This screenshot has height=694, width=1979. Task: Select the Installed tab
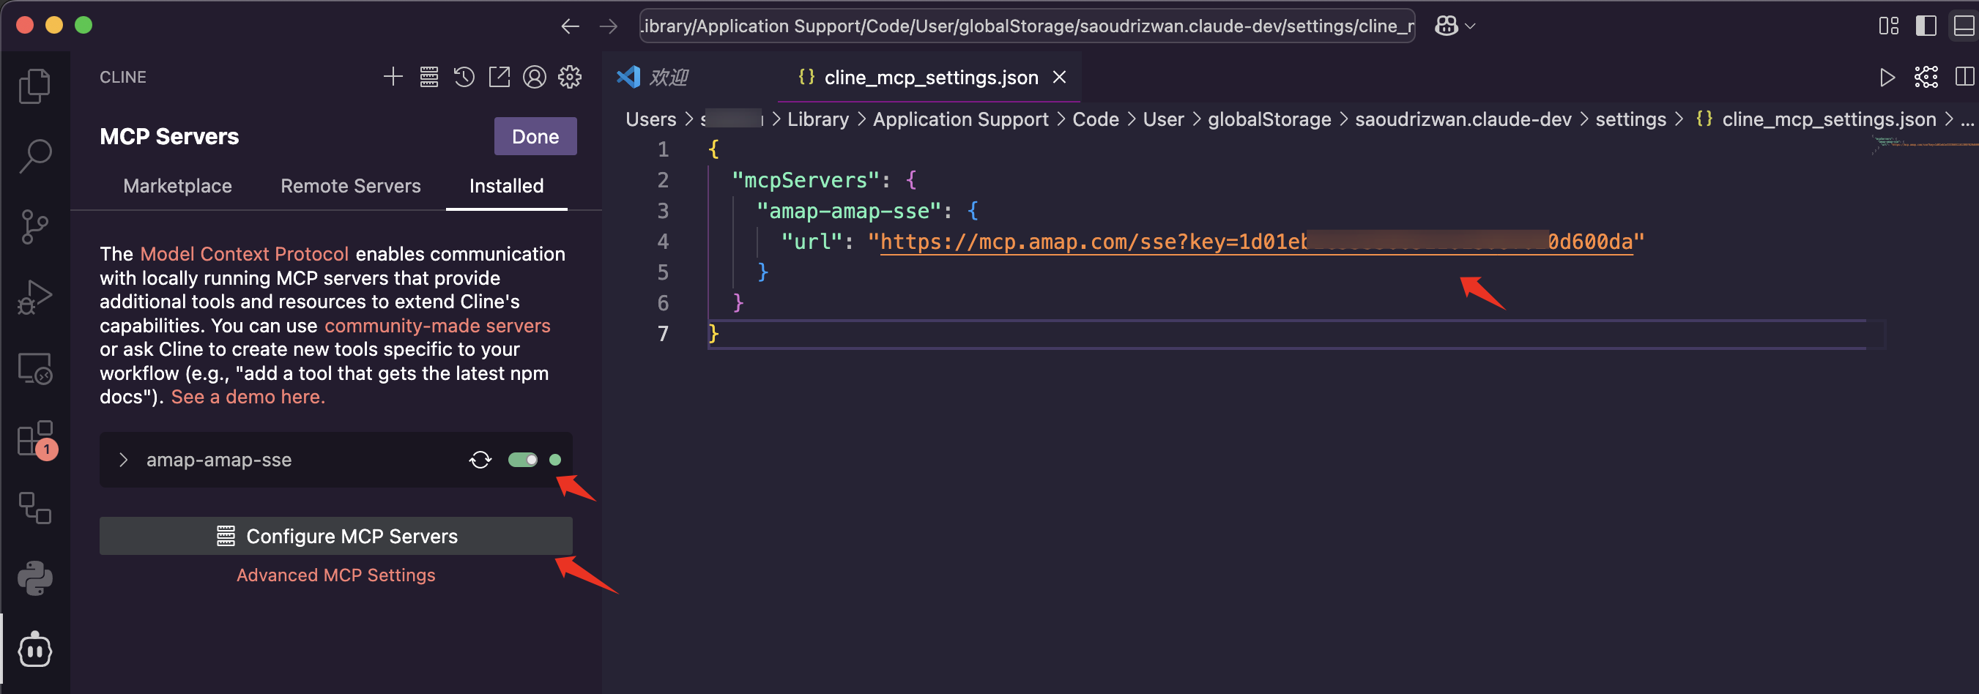click(x=506, y=186)
